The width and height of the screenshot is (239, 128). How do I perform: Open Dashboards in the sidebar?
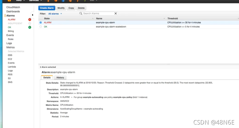(x=13, y=11)
